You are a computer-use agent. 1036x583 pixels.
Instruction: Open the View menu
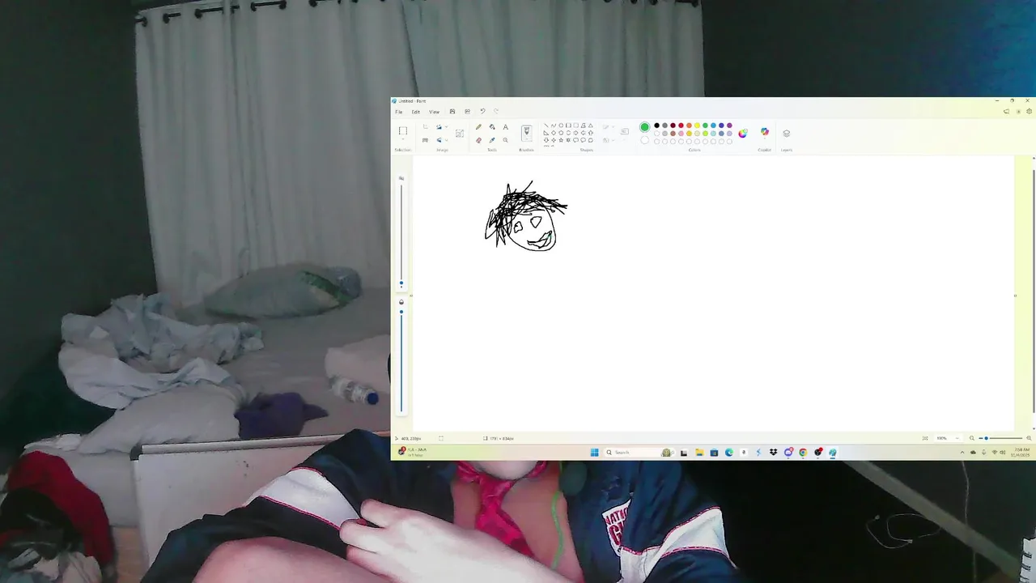click(434, 112)
